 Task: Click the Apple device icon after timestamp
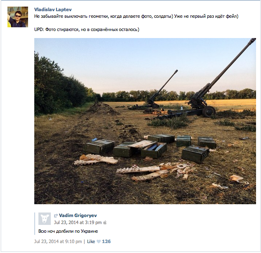[105, 222]
